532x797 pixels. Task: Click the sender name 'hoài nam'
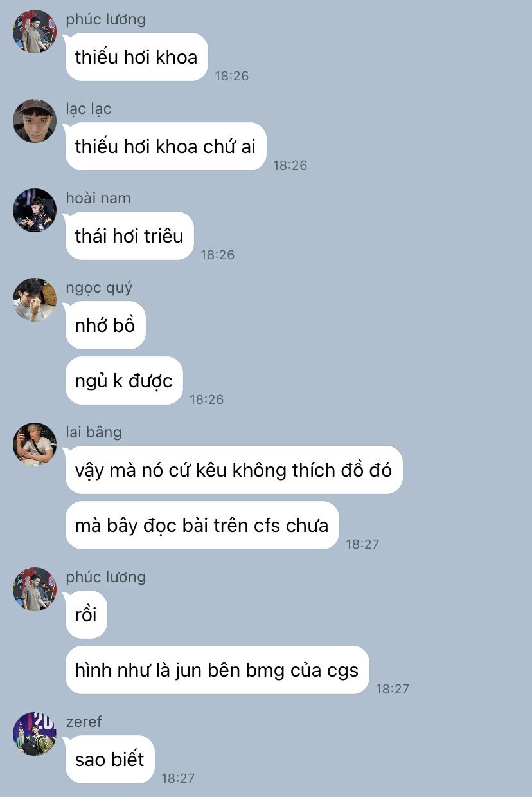tap(98, 198)
